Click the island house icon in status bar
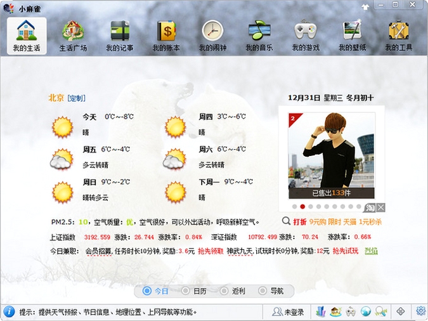 (x=335, y=311)
